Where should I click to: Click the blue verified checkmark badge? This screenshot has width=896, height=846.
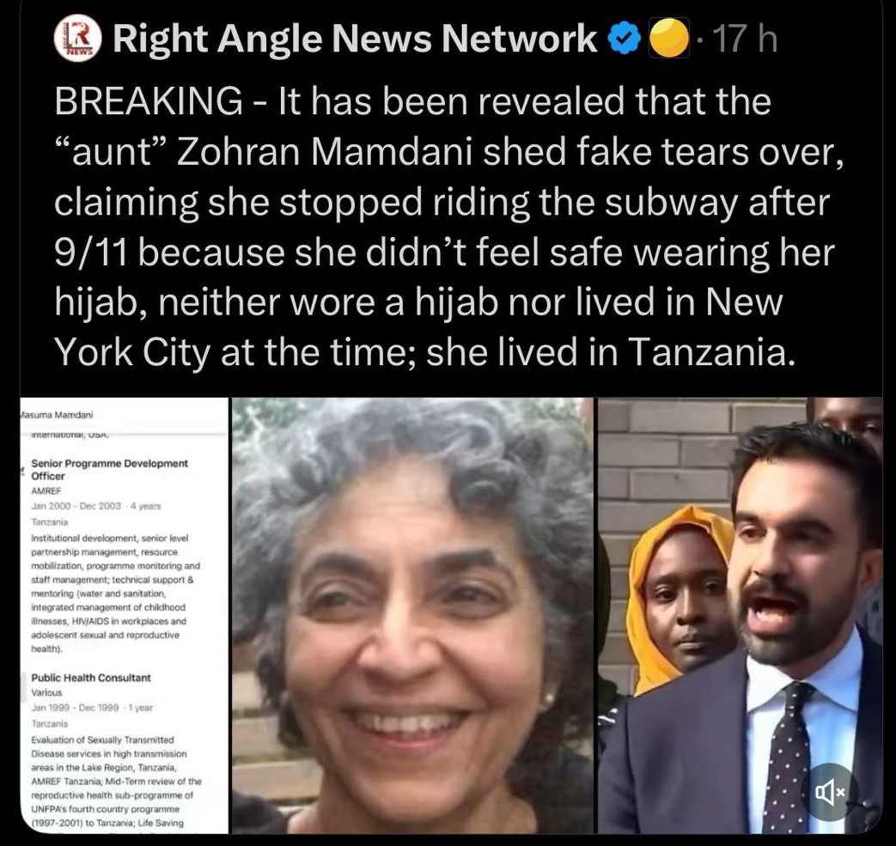tap(624, 39)
